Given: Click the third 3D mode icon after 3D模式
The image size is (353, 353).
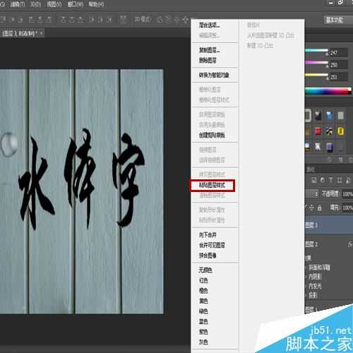Looking at the screenshot, I should coord(176,20).
